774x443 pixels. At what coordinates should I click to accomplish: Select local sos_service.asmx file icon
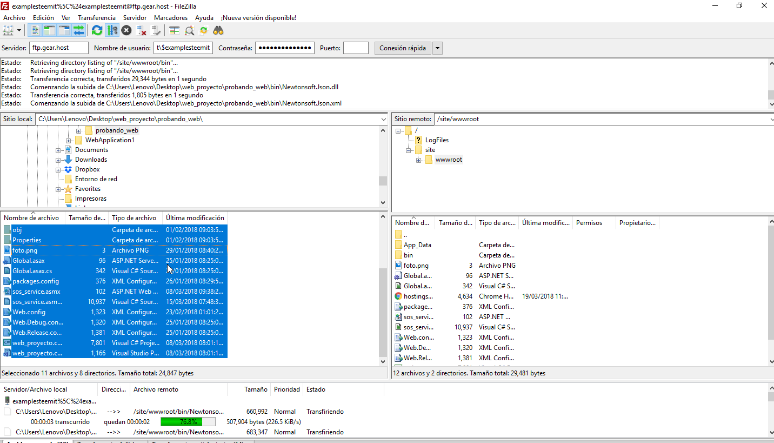coord(7,292)
